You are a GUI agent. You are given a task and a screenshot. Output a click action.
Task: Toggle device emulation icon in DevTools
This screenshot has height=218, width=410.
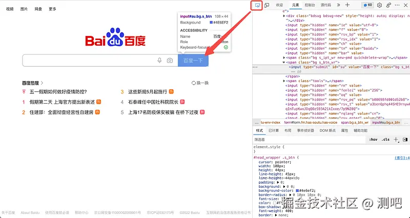[266, 5]
